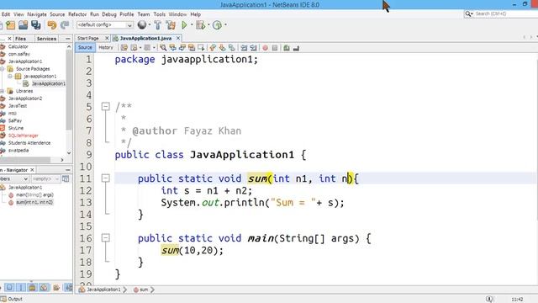Select the SQLiteManager project
538x303 pixels.
pyautogui.click(x=23, y=136)
